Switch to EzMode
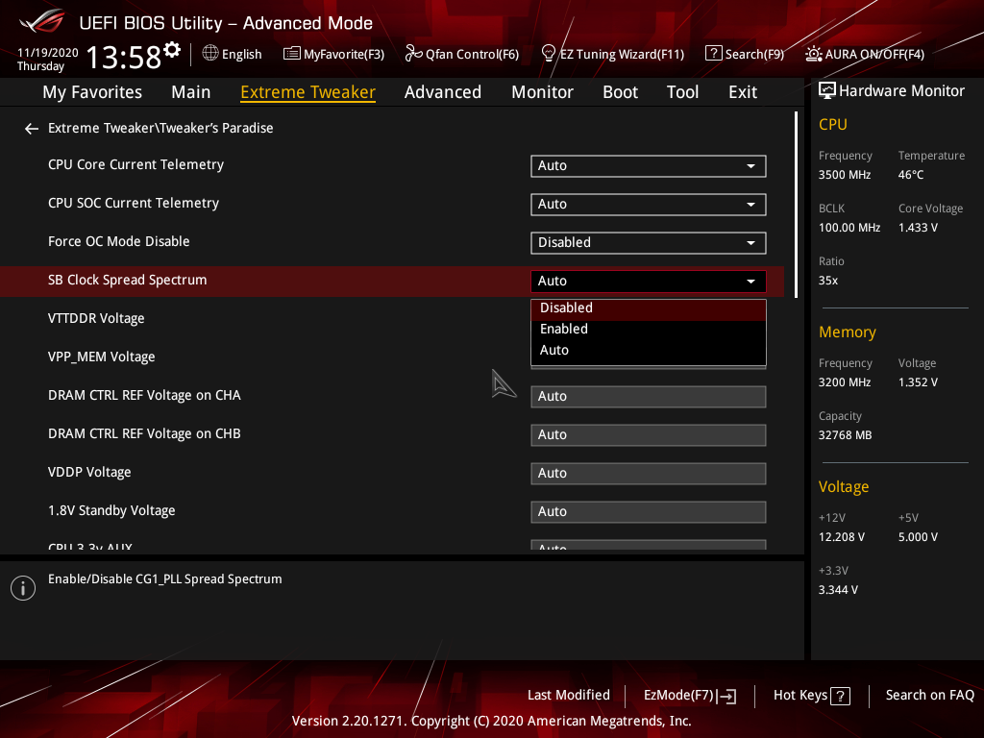984x738 pixels. [688, 695]
